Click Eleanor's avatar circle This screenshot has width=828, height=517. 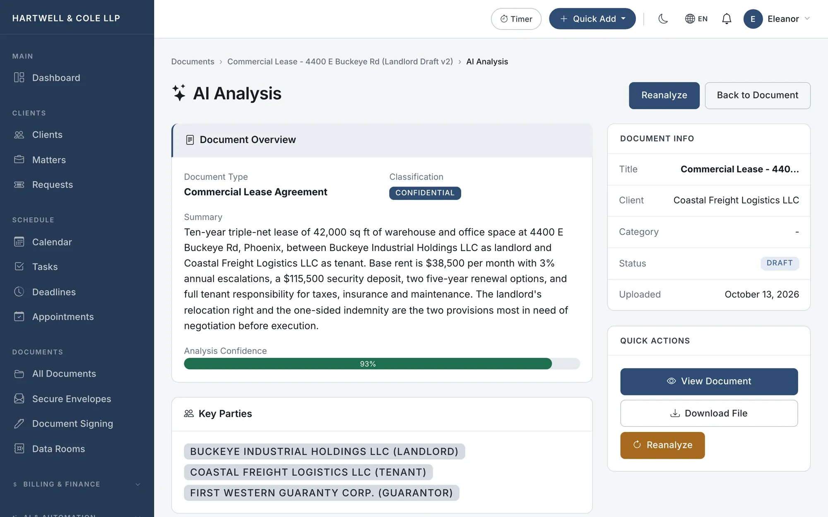753,19
